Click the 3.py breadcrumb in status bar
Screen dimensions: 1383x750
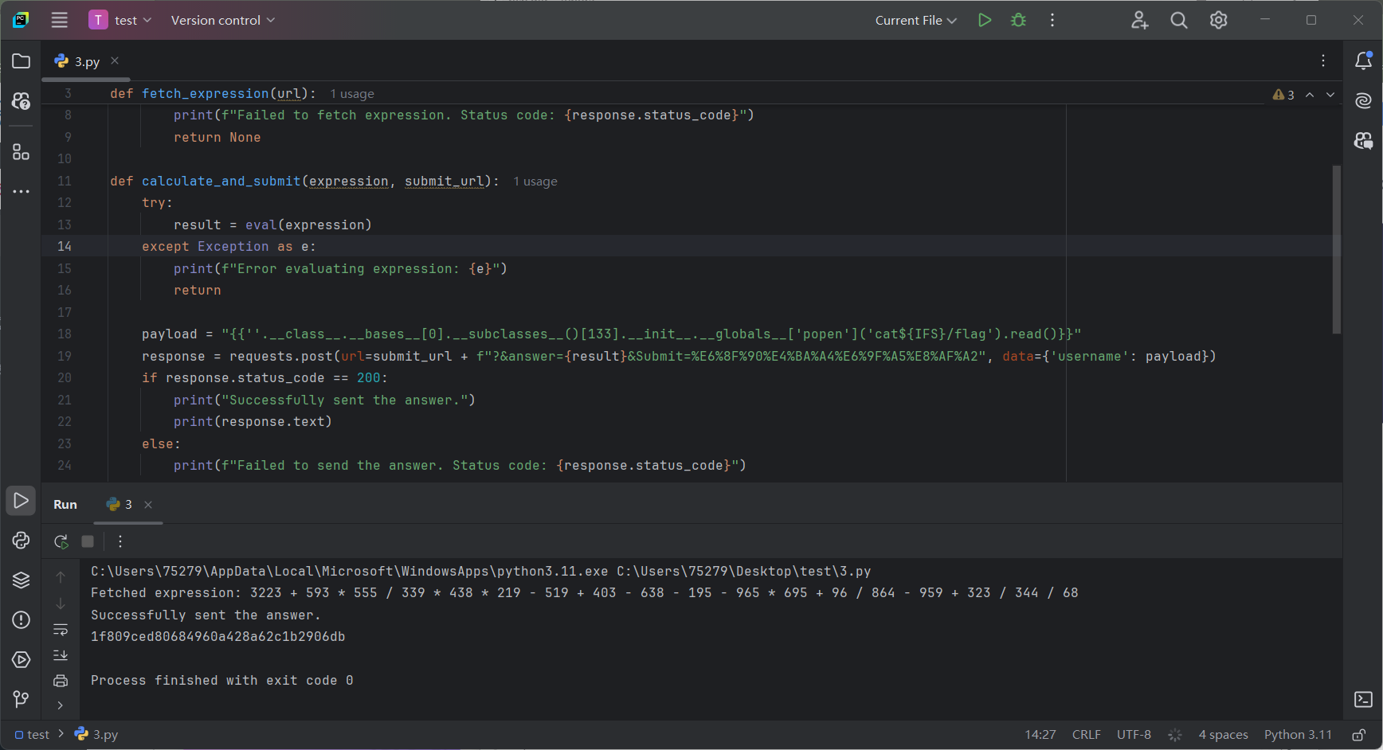pyautogui.click(x=96, y=735)
